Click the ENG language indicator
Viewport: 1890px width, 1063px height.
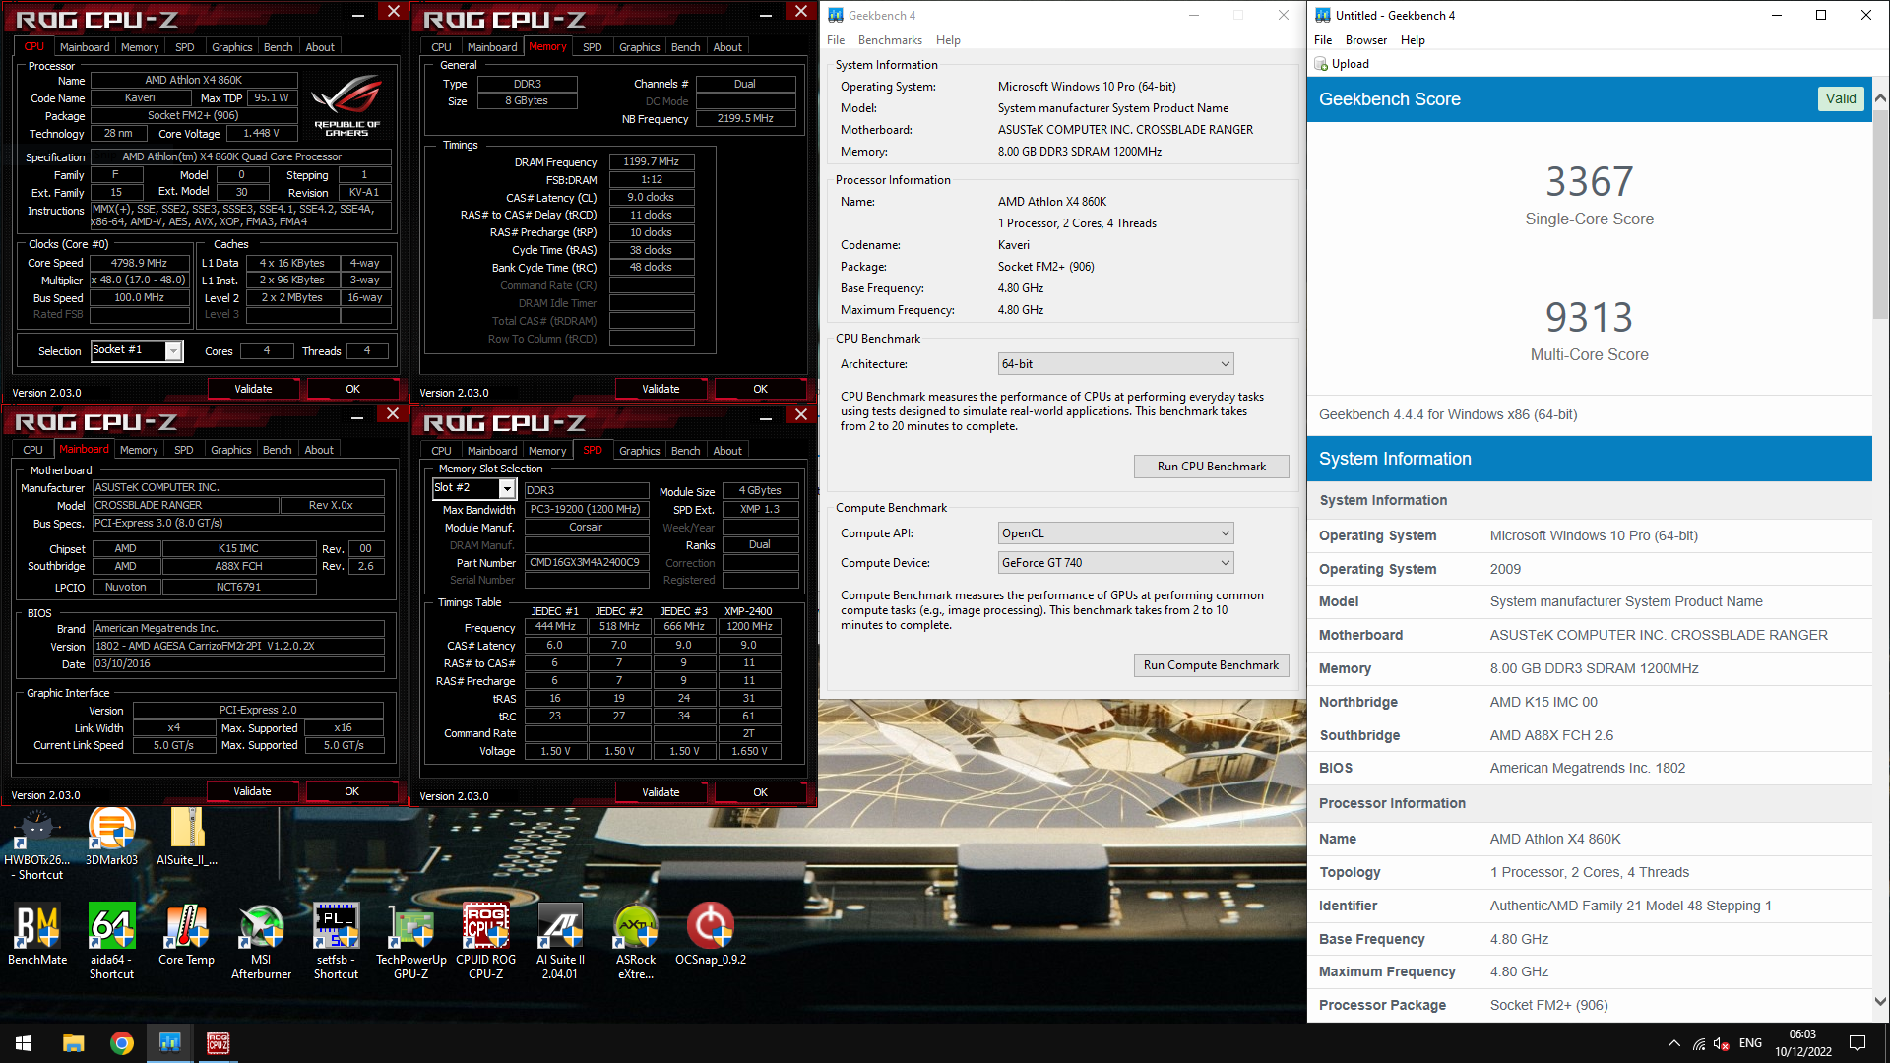coord(1750,1043)
